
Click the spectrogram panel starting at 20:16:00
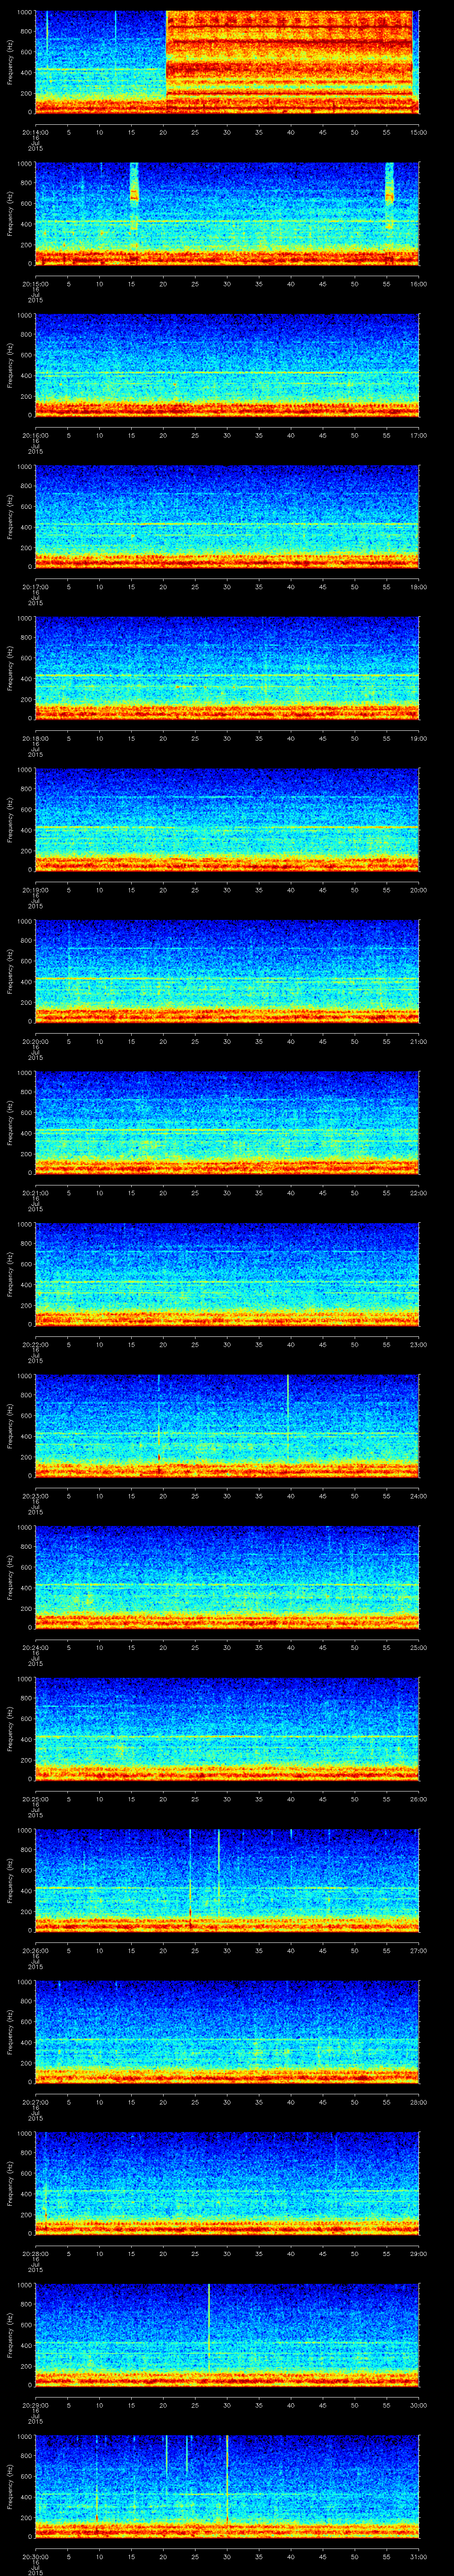[227, 366]
